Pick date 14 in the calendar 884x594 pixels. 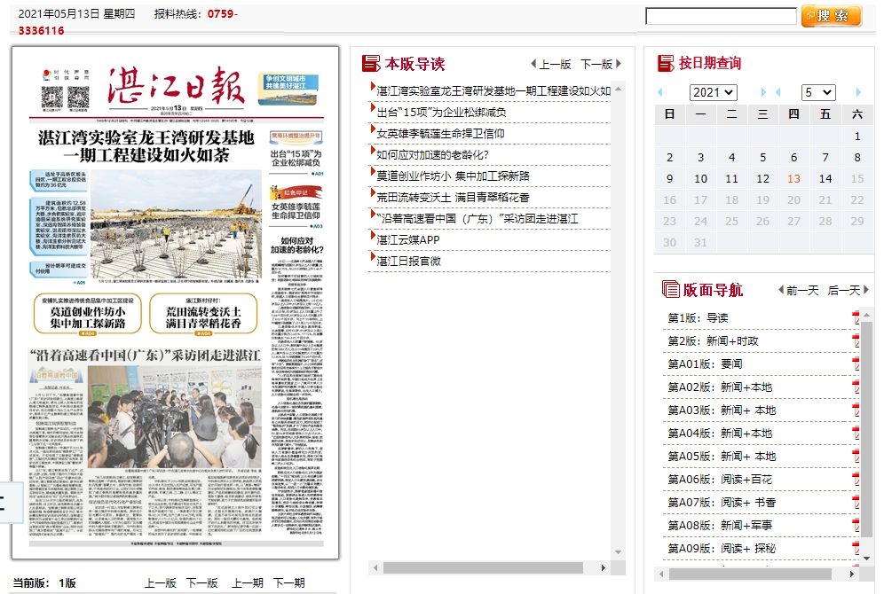(825, 179)
